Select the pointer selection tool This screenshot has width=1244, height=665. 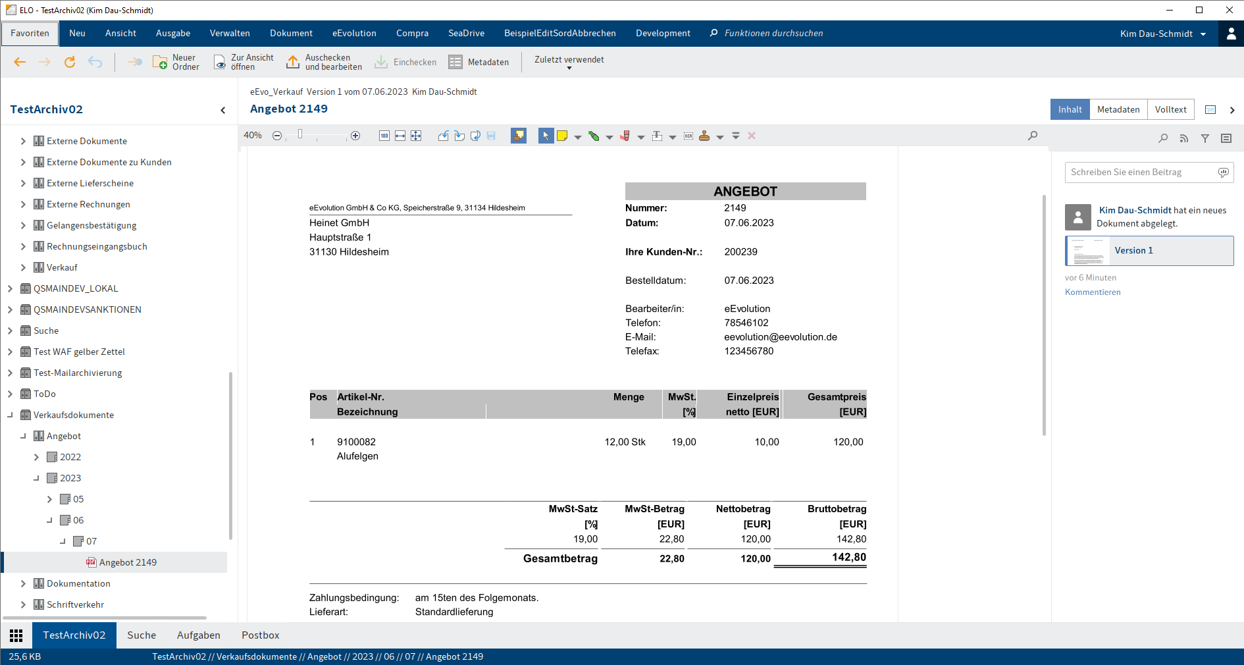tap(546, 136)
